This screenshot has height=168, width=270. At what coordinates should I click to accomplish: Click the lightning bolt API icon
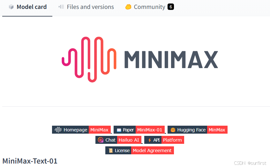pyautogui.click(x=149, y=140)
